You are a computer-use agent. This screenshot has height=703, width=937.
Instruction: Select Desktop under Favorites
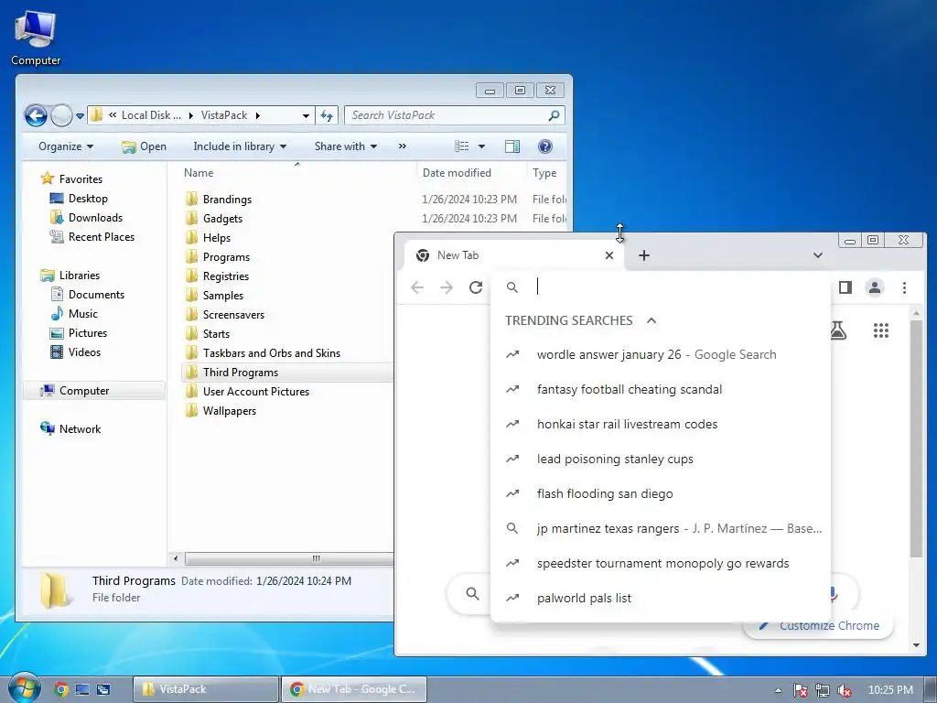point(79,199)
